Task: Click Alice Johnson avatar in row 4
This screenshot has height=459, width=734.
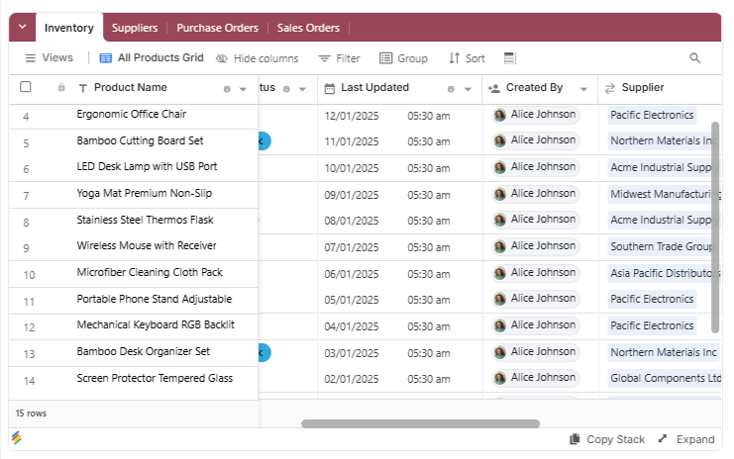Action: [x=500, y=115]
